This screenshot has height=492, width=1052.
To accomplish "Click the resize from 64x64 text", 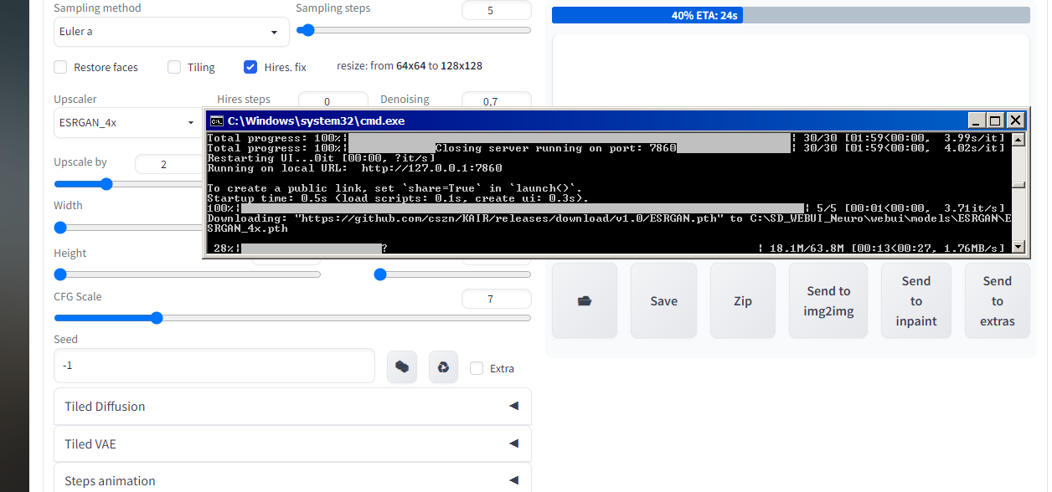I will tap(410, 65).
